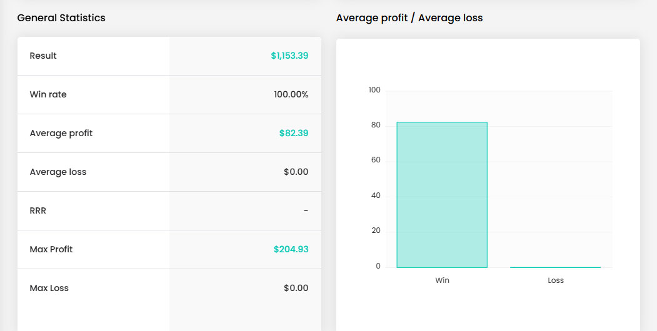Click the Average profit $82.39 value
657x331 pixels.
pos(294,133)
